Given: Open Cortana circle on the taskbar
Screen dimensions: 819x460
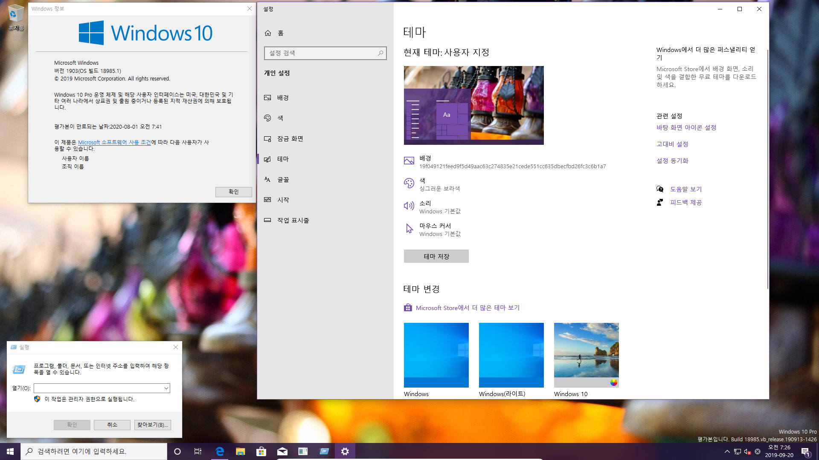Looking at the screenshot, I should [x=177, y=451].
